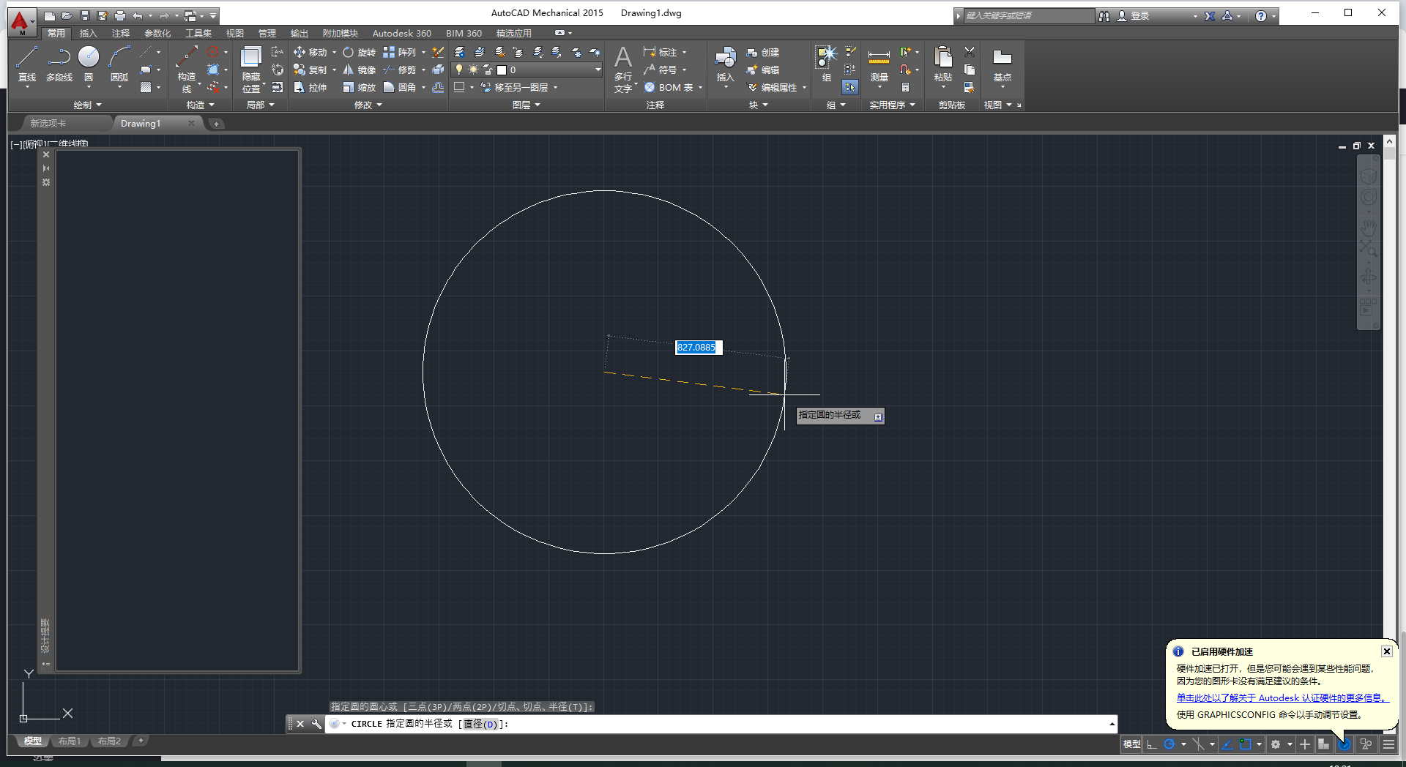
Task: Select the Polyline (多段线) tool
Action: [x=59, y=64]
